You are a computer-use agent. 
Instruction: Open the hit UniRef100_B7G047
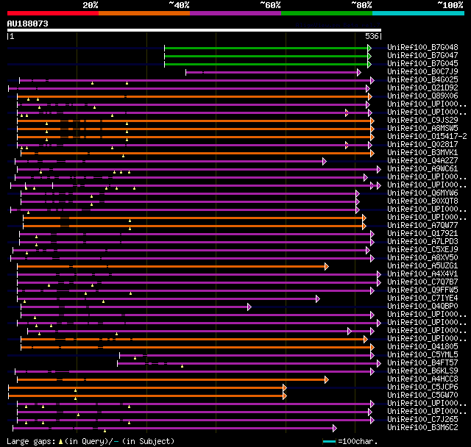[422, 55]
